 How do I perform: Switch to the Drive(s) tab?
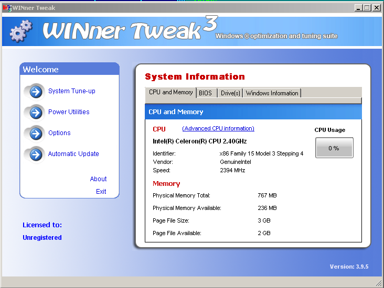pos(230,93)
